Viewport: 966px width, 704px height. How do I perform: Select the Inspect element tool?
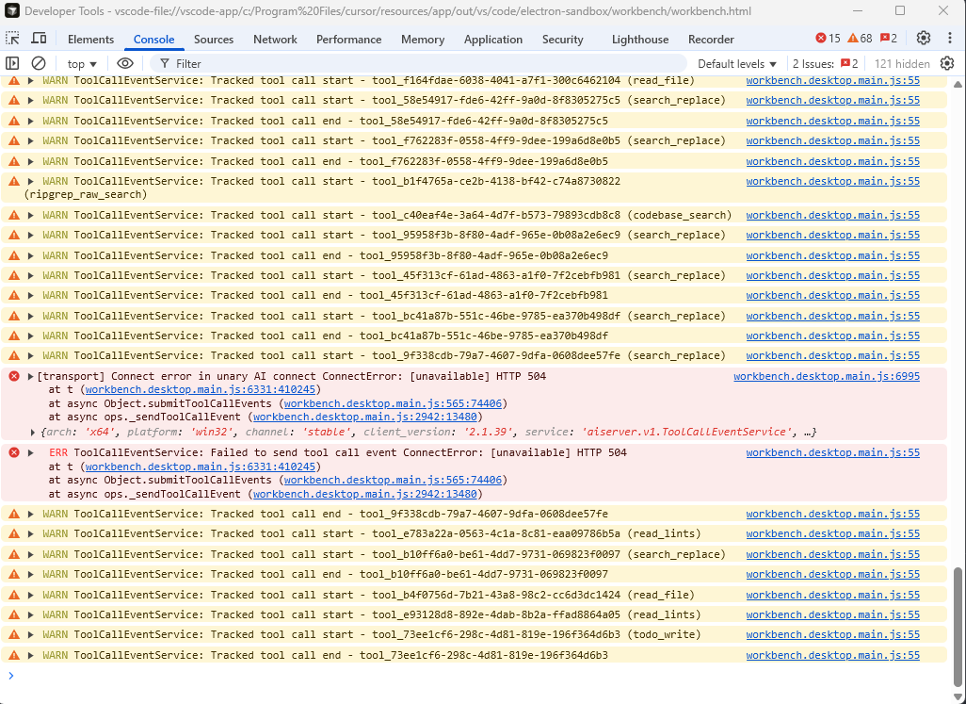[13, 39]
